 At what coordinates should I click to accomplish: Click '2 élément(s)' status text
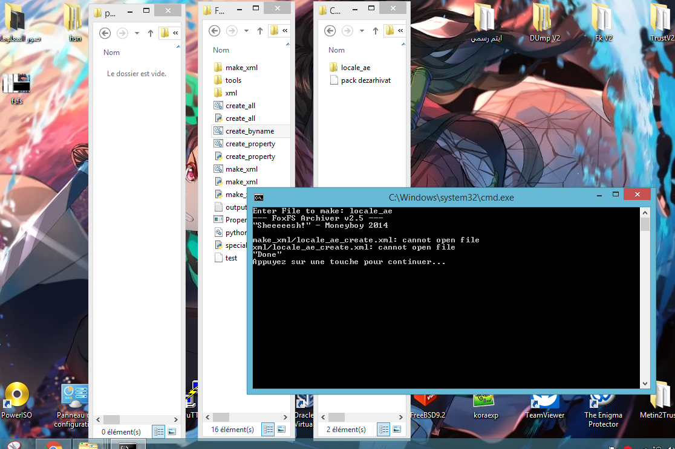[346, 430]
